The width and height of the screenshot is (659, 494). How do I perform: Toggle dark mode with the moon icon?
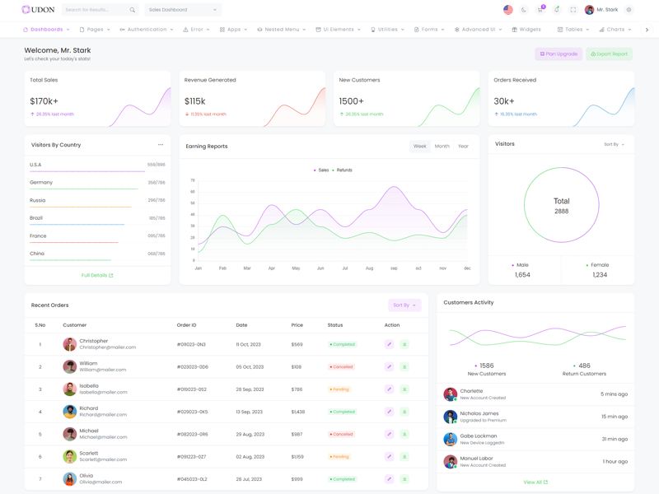click(x=524, y=10)
